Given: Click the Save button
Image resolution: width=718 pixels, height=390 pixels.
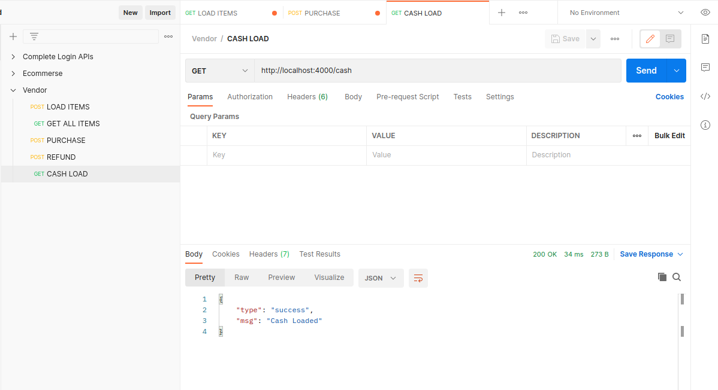Looking at the screenshot, I should pyautogui.click(x=566, y=39).
